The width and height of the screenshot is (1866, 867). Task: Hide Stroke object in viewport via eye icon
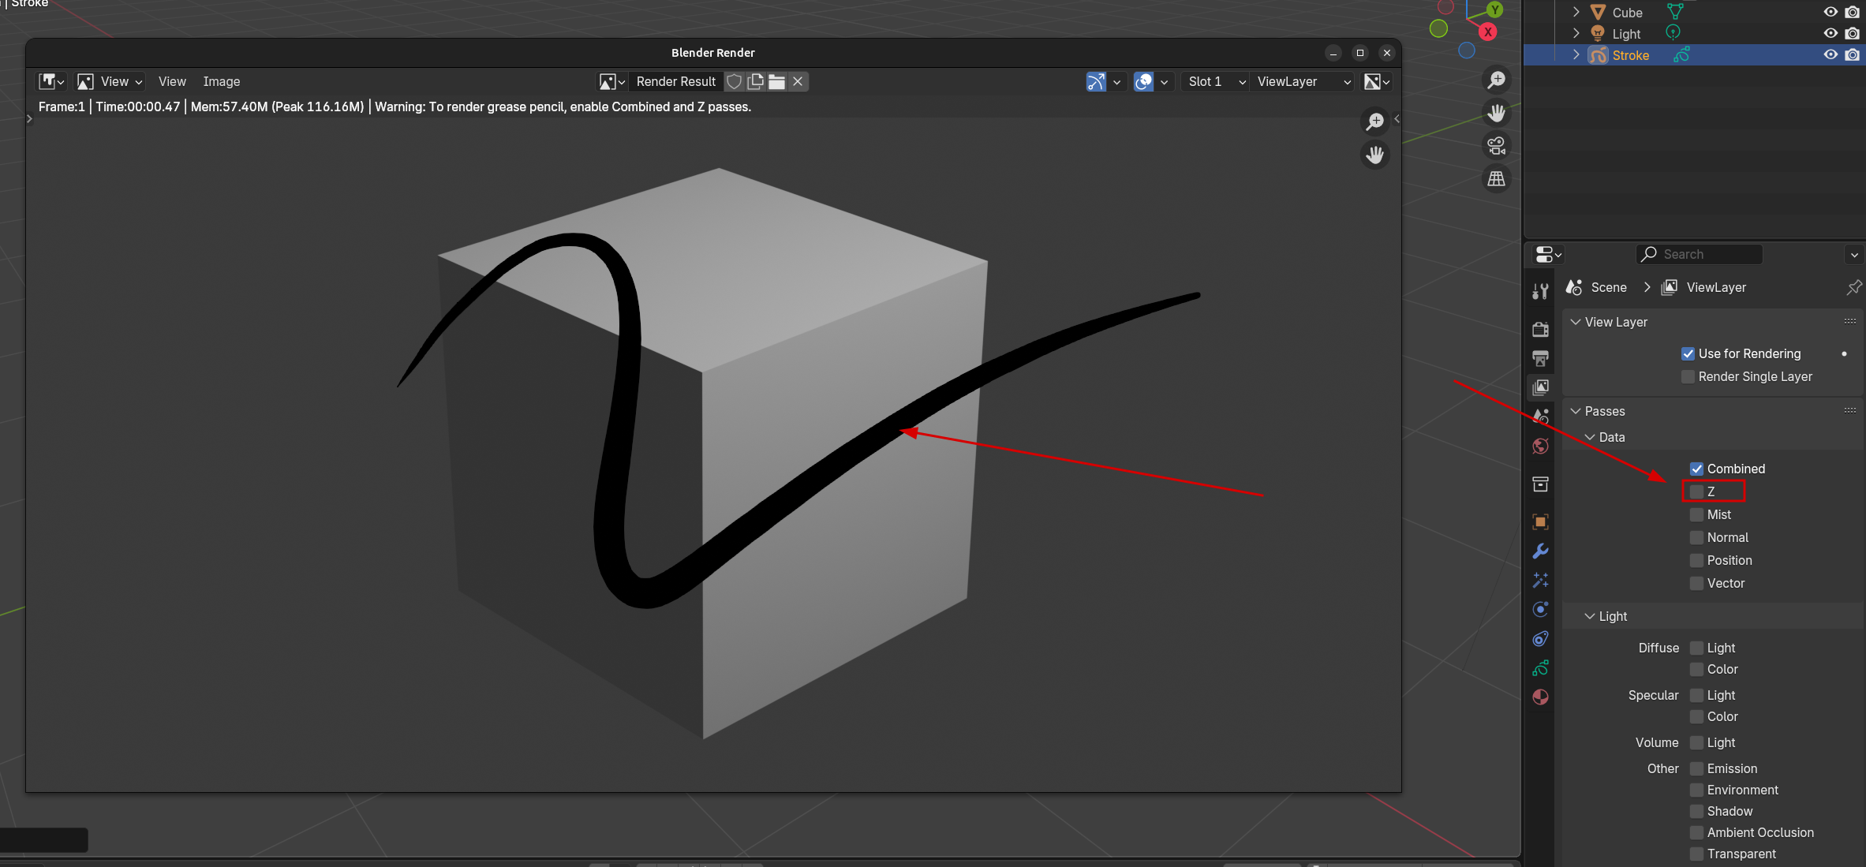pyautogui.click(x=1830, y=55)
